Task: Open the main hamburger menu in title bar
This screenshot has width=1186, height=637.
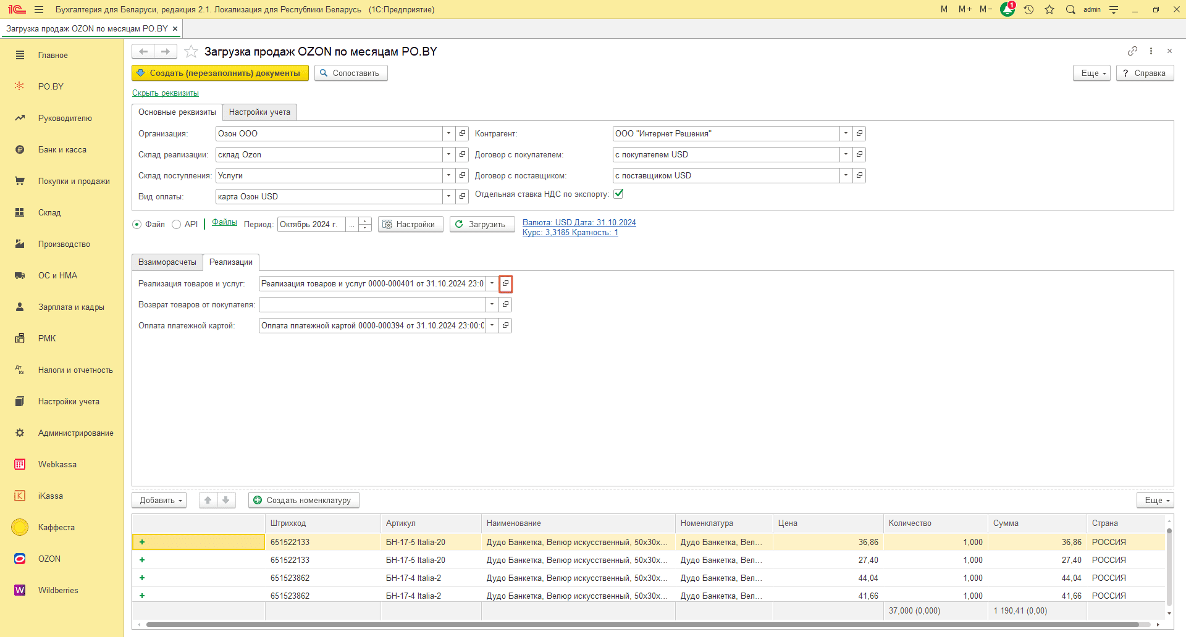Action: pyautogui.click(x=39, y=9)
